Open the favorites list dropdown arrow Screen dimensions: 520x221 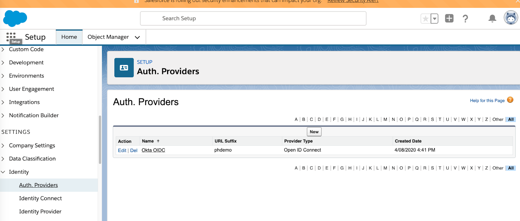click(x=435, y=19)
